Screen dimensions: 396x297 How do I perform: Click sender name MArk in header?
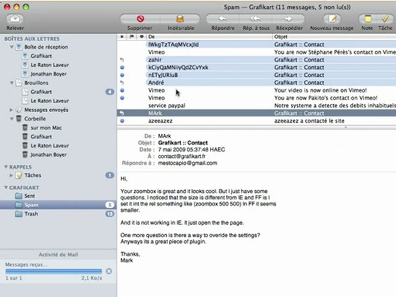[x=165, y=136]
